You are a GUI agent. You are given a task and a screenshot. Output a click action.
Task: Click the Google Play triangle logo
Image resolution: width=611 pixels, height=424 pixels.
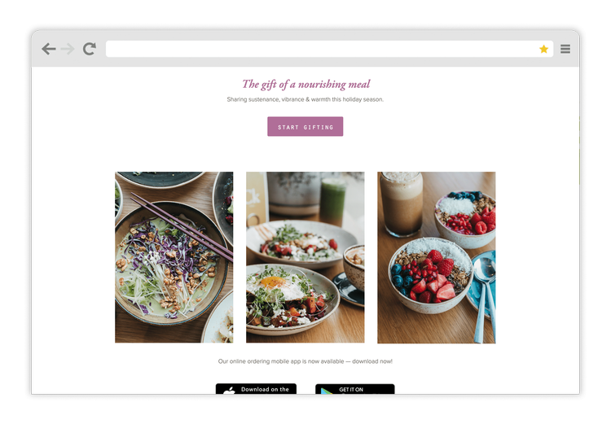pyautogui.click(x=327, y=391)
